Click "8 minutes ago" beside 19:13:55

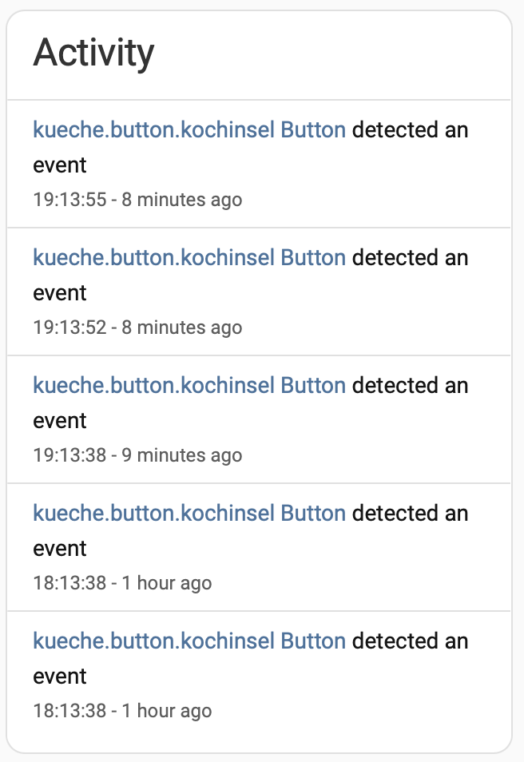(181, 200)
